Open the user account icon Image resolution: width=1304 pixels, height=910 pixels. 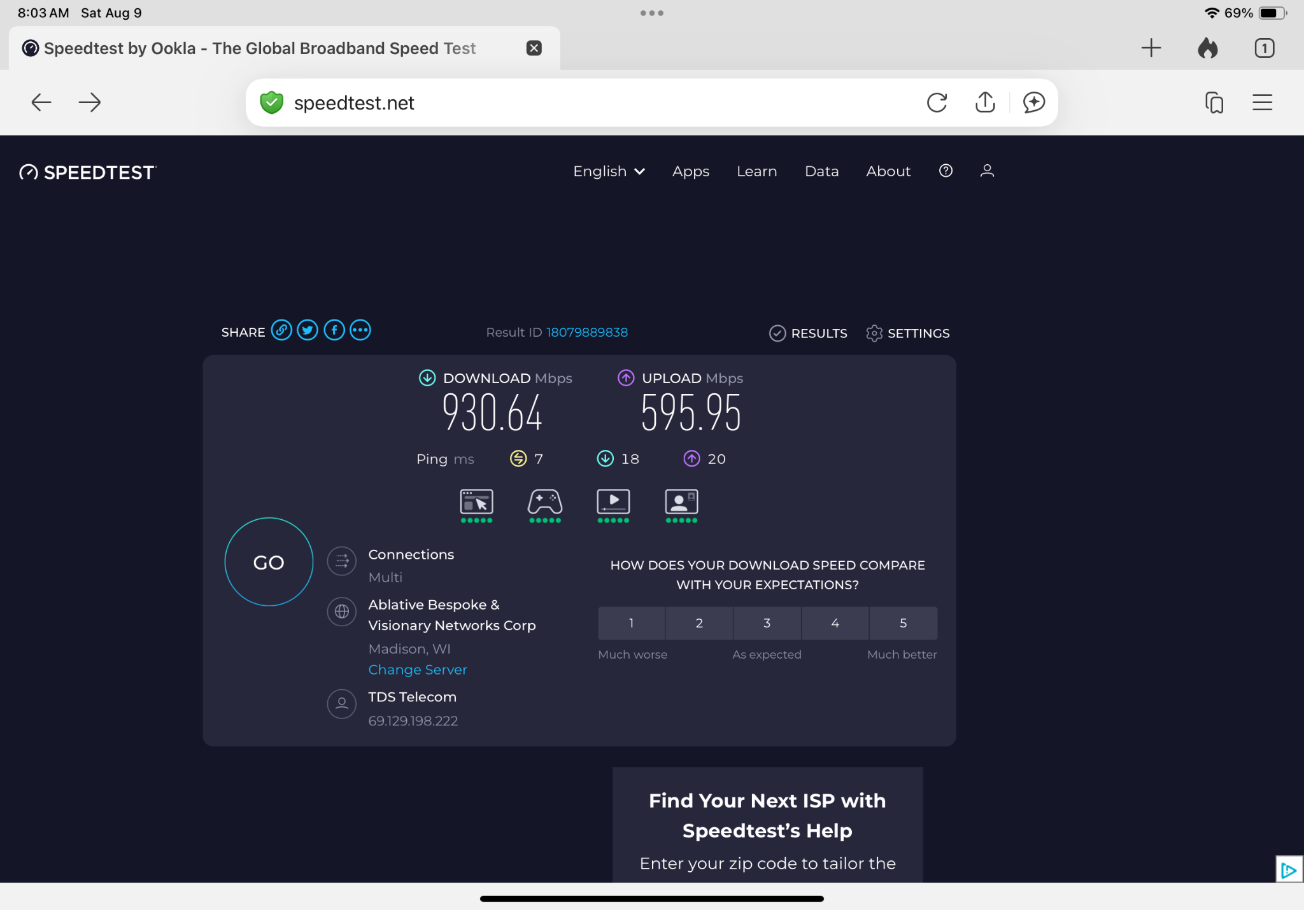[987, 171]
